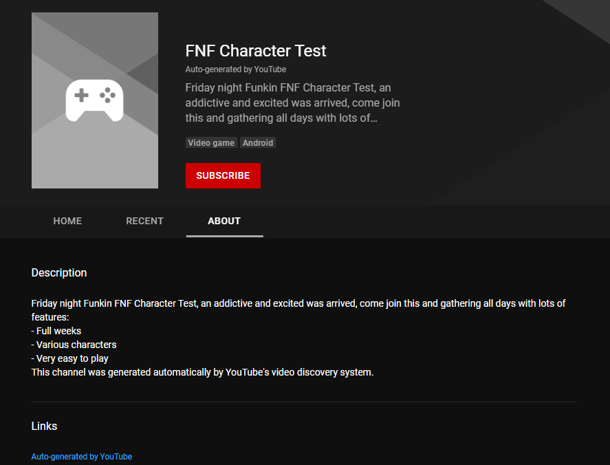Screen dimensions: 610x465
Task: Click the Video game tag
Action: (211, 143)
